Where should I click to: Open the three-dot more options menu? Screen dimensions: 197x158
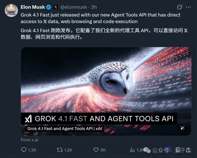[188, 7]
